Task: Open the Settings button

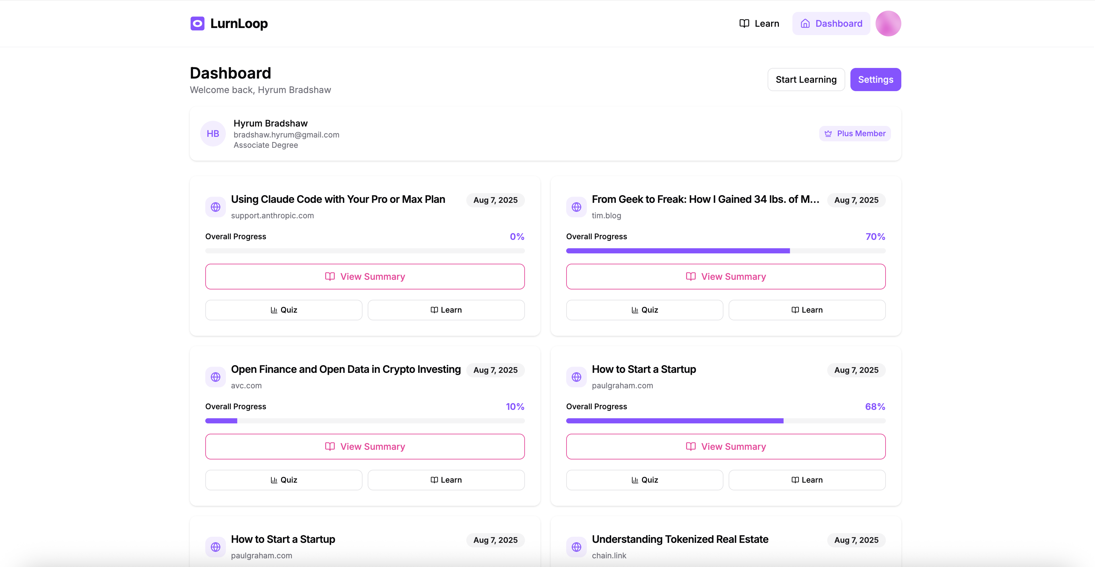Action: (875, 80)
